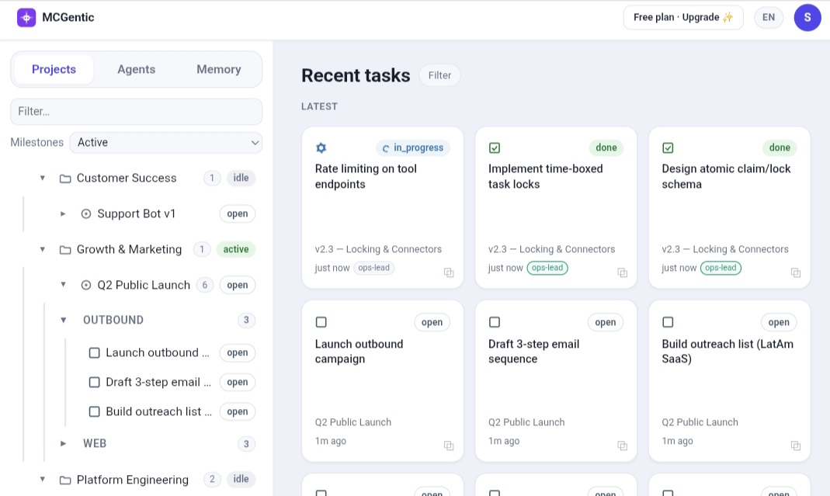Check Draft 3-step email checkbox in sidebar tree
Viewport: 830px width, 496px height.
pyautogui.click(x=94, y=382)
